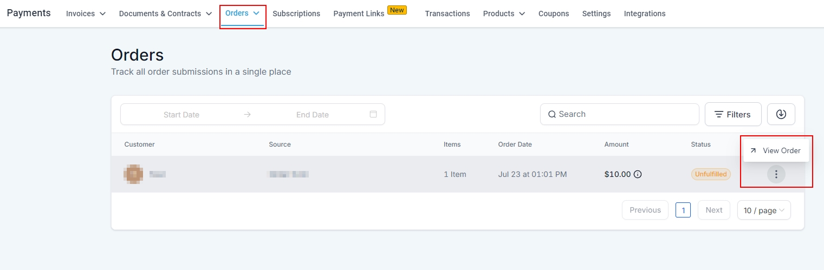Image resolution: width=824 pixels, height=270 pixels.
Task: Expand the Products dropdown menu
Action: click(x=504, y=14)
